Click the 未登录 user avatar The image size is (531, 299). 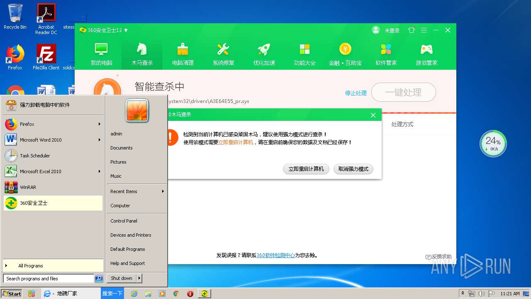[376, 30]
